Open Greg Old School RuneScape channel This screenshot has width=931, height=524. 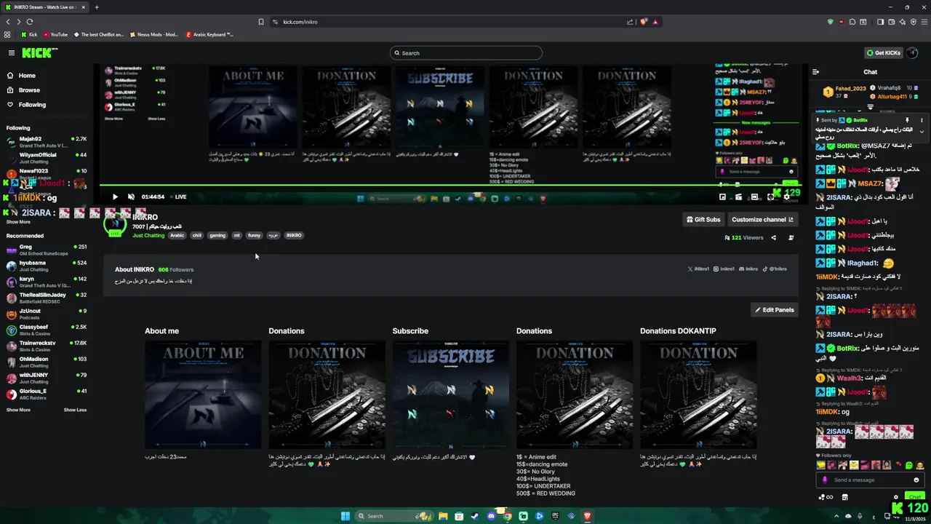[47, 250]
